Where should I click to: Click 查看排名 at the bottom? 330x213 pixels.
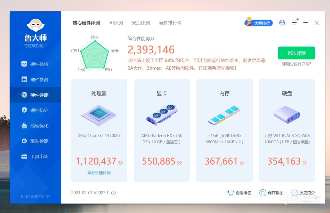[x=240, y=193]
